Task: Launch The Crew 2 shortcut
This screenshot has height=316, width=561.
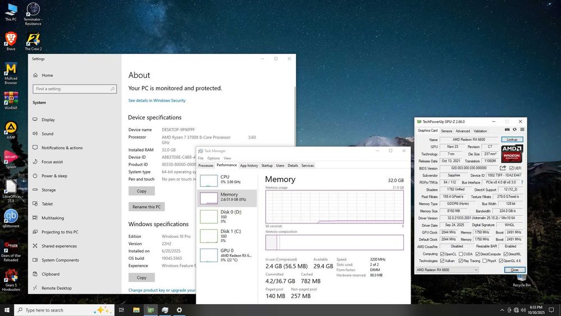Action: pyautogui.click(x=33, y=42)
